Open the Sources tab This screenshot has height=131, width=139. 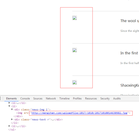(x=38, y=98)
